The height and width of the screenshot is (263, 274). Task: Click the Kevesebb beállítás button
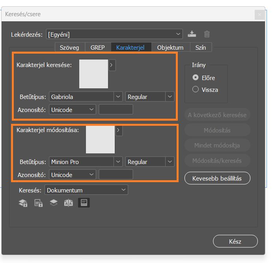coord(217,178)
